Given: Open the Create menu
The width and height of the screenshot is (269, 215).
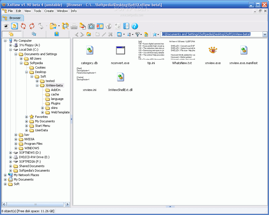Looking at the screenshot, I should (x=49, y=11).
